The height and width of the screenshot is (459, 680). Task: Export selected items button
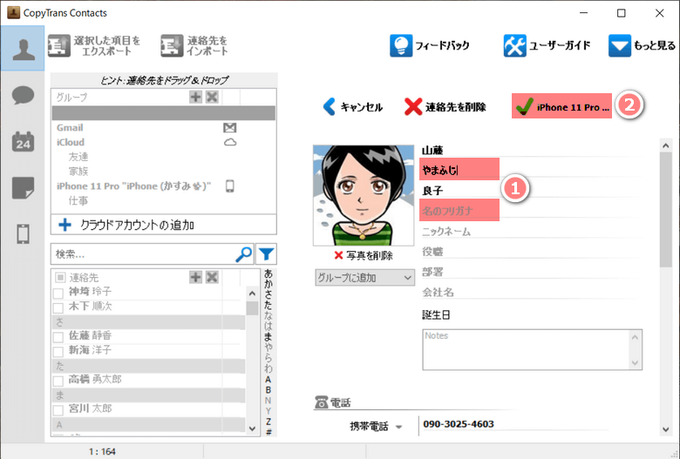[94, 45]
